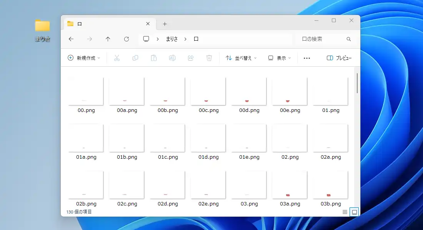Click the Paste clipboard icon

pos(154,58)
